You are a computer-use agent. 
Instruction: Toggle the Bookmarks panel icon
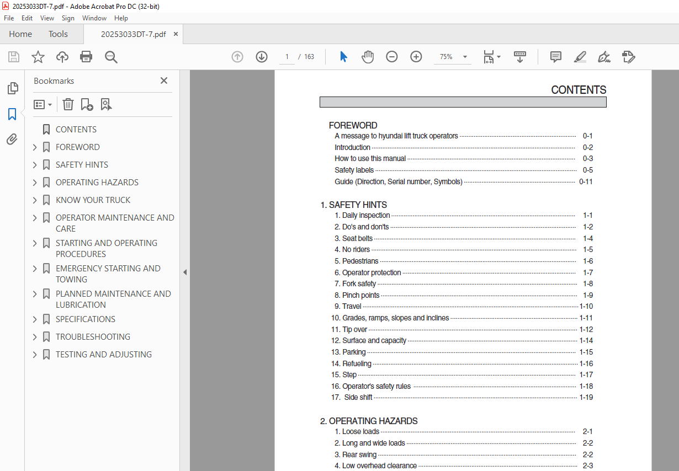(x=12, y=114)
